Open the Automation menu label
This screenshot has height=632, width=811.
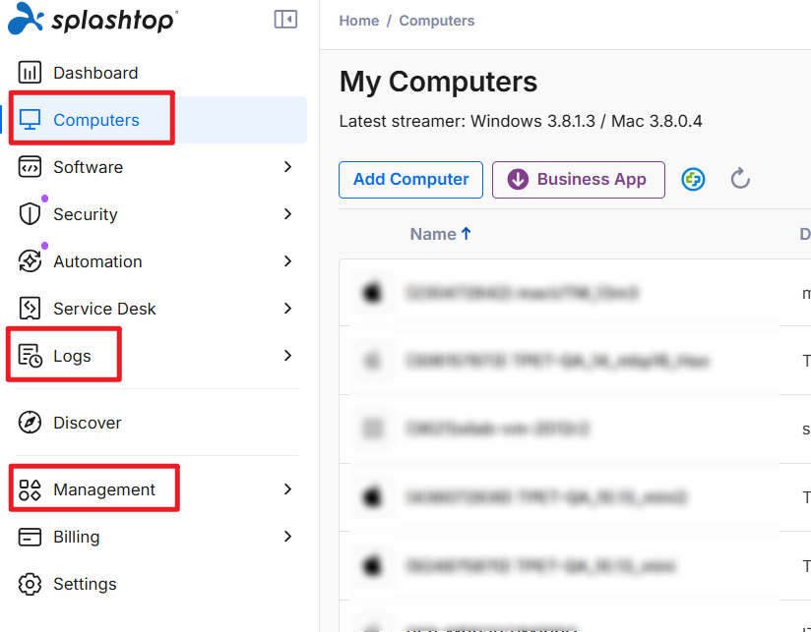[x=97, y=261]
